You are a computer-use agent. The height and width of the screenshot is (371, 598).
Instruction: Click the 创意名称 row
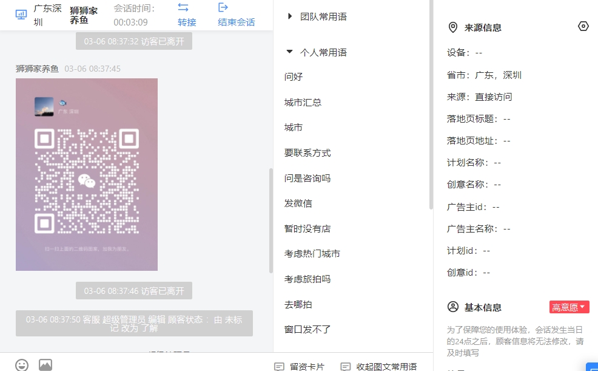474,185
